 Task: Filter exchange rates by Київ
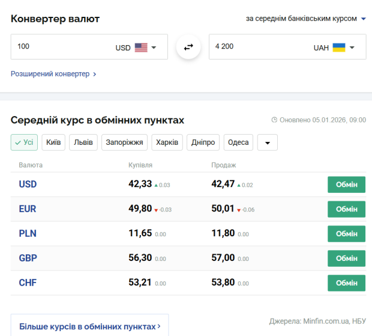[53, 142]
